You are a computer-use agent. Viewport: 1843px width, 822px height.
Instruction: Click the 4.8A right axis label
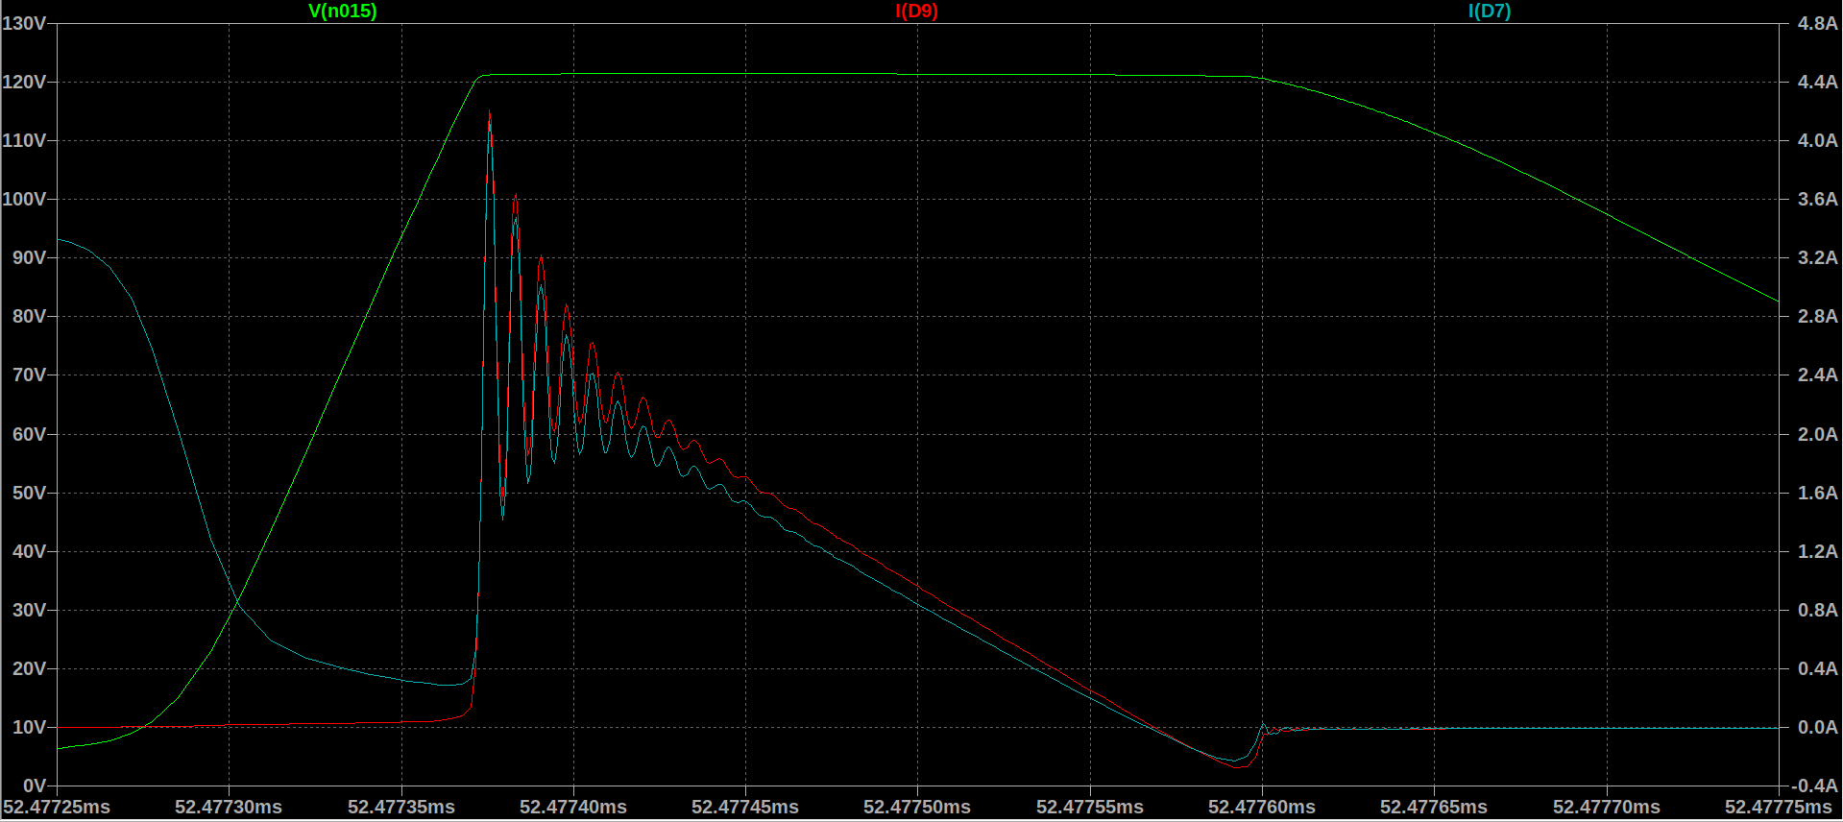pos(1817,23)
